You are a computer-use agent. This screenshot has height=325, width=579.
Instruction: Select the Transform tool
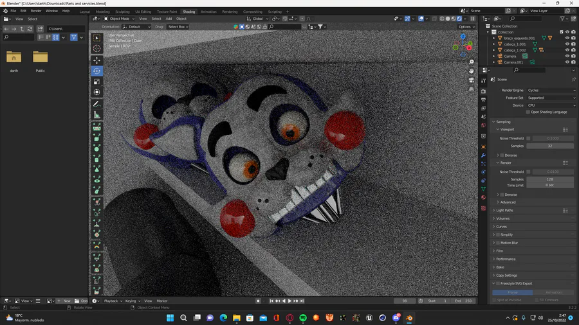(96, 92)
